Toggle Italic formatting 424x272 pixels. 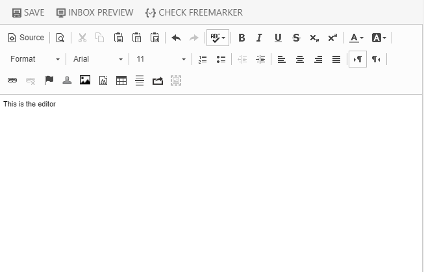click(x=260, y=38)
